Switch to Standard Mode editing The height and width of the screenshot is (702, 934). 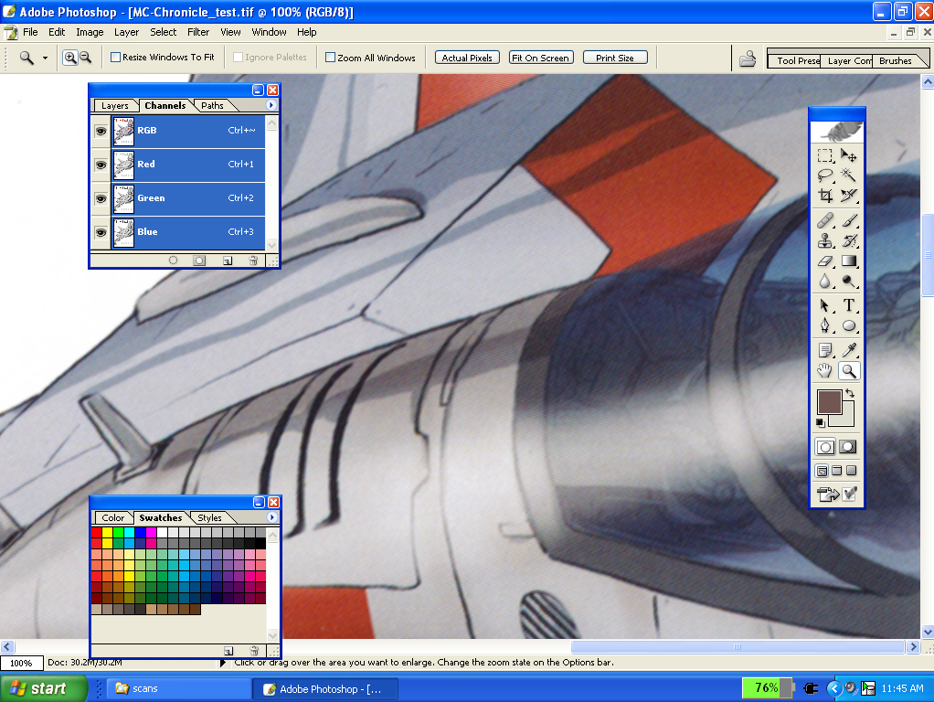(x=825, y=447)
